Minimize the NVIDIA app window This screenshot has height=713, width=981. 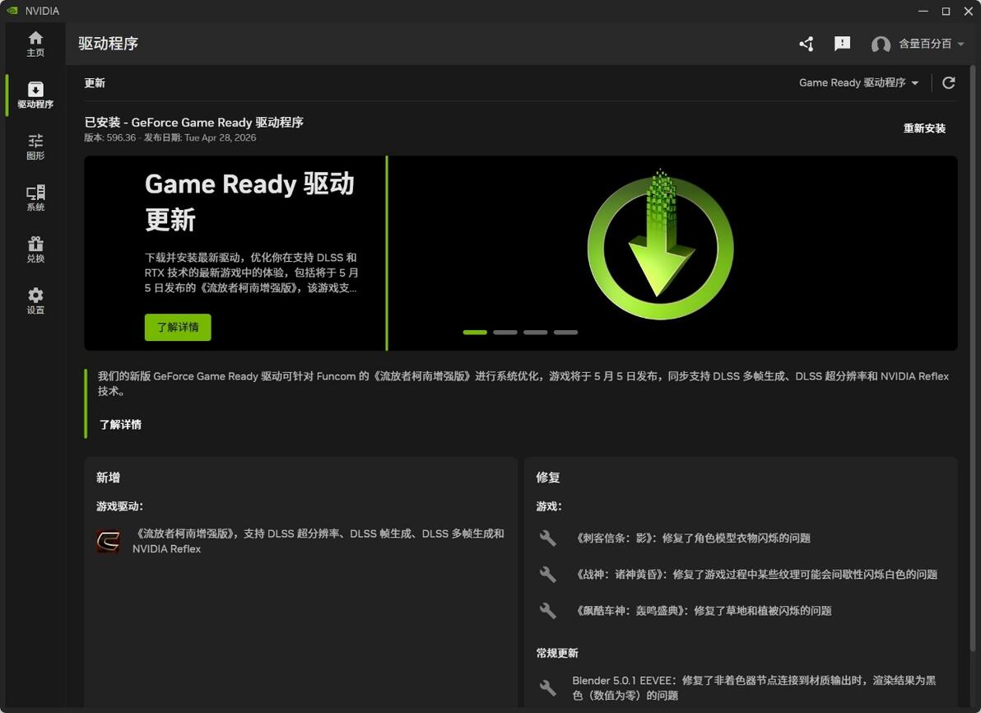click(923, 11)
